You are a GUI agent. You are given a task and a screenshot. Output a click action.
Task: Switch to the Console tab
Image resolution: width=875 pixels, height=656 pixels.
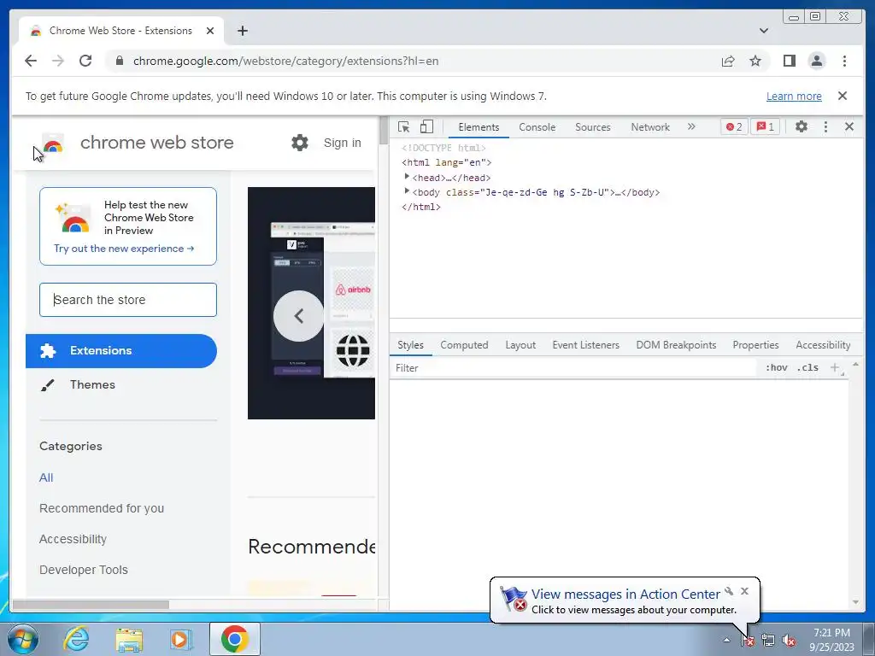coord(537,127)
